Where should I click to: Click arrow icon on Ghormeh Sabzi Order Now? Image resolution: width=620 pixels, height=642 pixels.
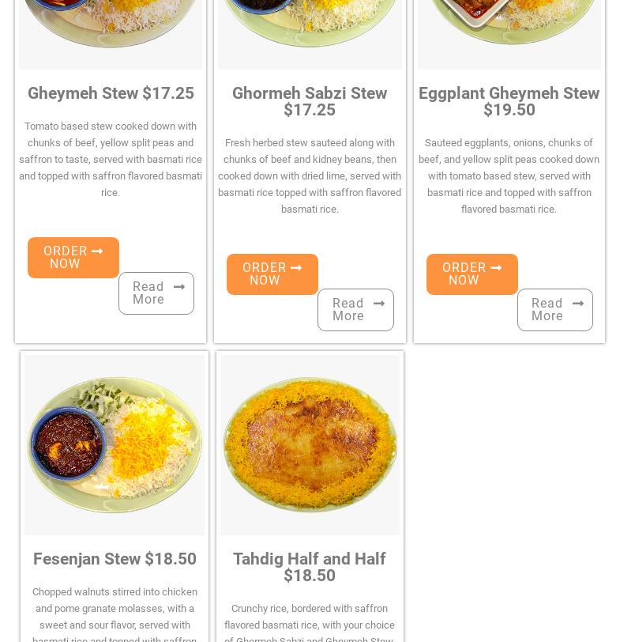pyautogui.click(x=296, y=268)
